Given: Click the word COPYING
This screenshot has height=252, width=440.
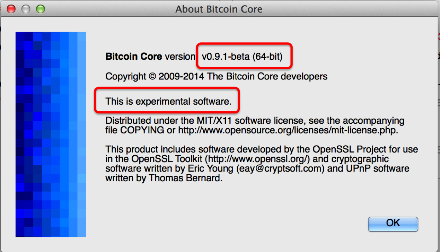Looking at the screenshot, I should (x=142, y=130).
